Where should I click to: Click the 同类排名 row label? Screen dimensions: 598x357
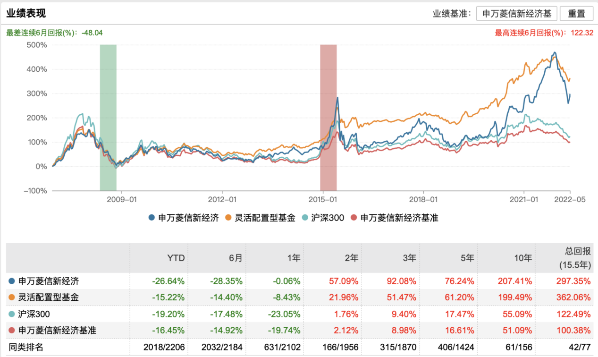pyautogui.click(x=26, y=348)
